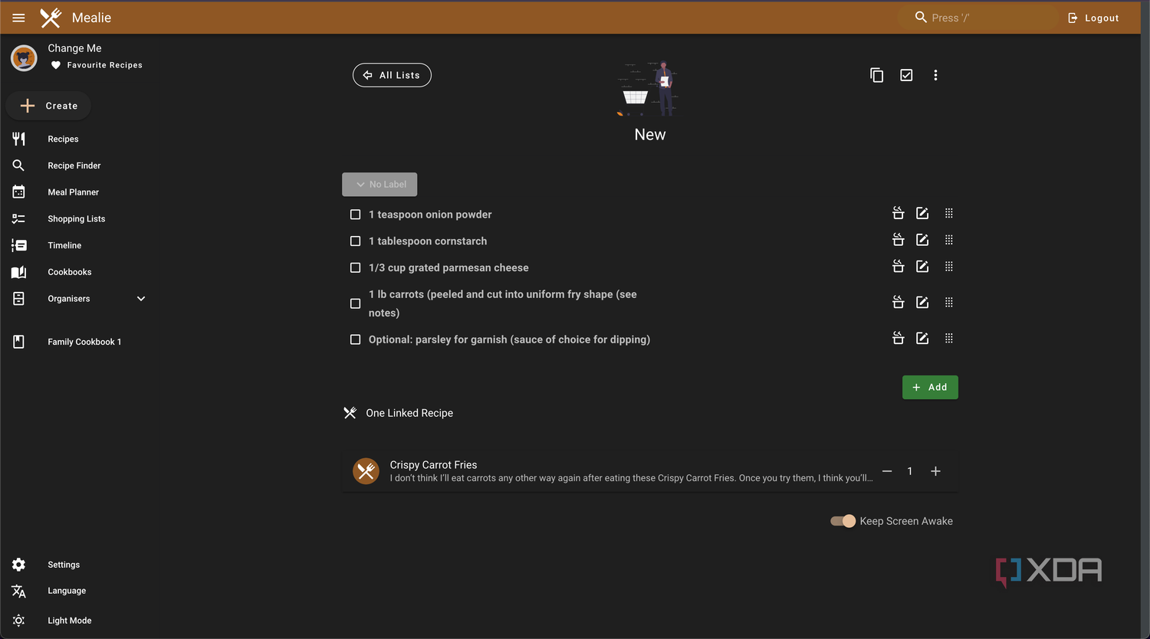Click the green Add button

(x=930, y=387)
